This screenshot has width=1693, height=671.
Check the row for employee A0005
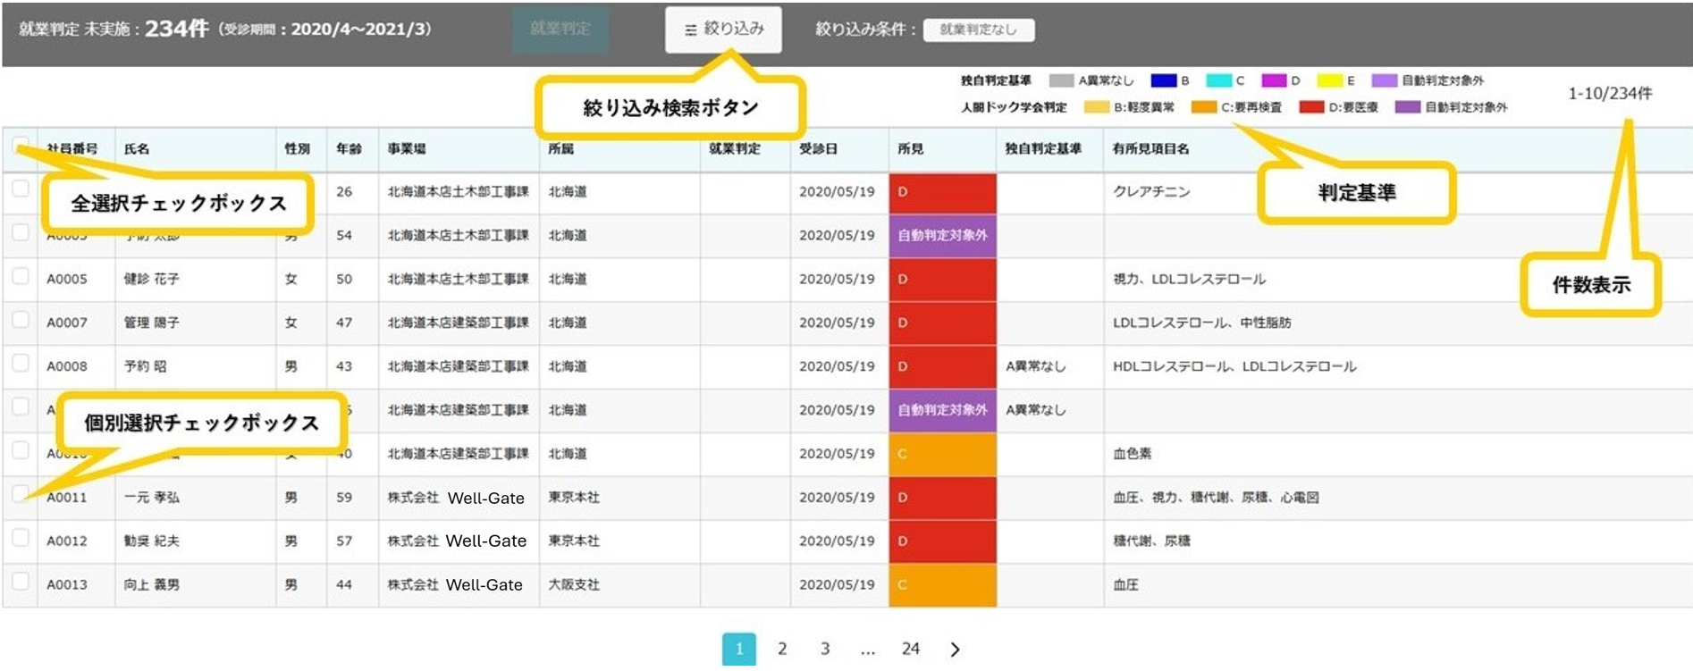click(21, 276)
